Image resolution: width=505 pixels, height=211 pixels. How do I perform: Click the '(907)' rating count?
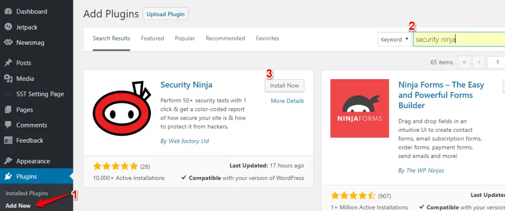(385, 196)
